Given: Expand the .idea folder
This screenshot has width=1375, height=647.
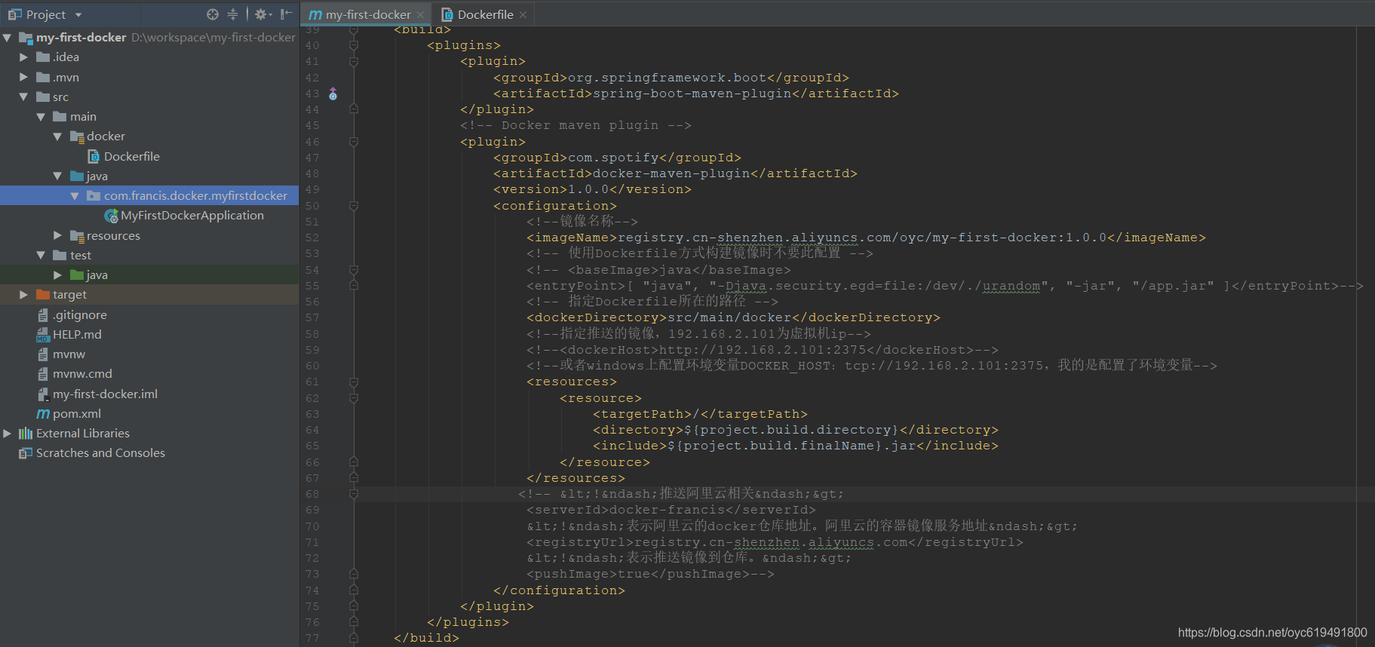Looking at the screenshot, I should (x=23, y=57).
